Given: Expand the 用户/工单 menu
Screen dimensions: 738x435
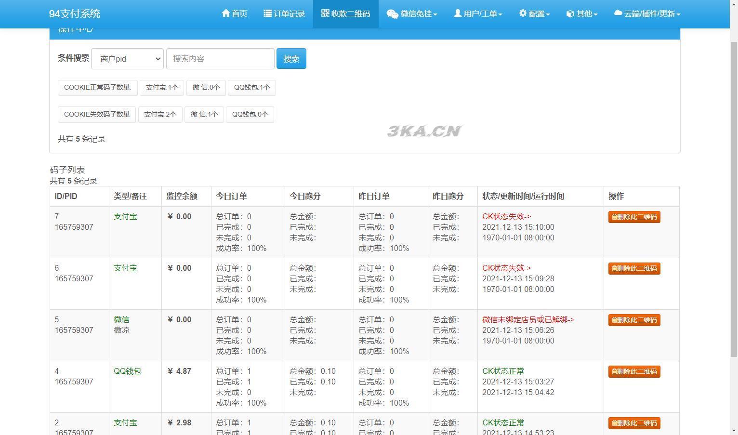Looking at the screenshot, I should pyautogui.click(x=478, y=14).
